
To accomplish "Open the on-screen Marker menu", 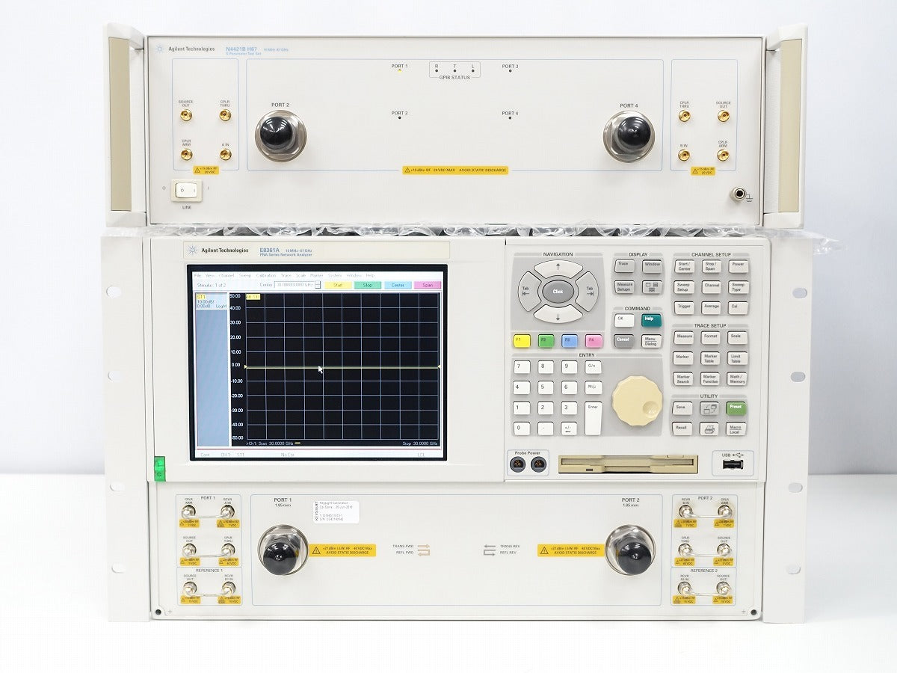I will point(317,275).
